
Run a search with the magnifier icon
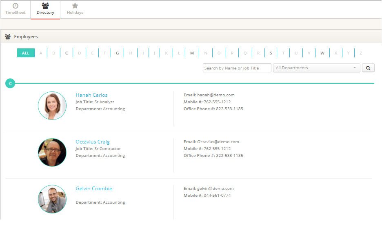[x=368, y=67]
